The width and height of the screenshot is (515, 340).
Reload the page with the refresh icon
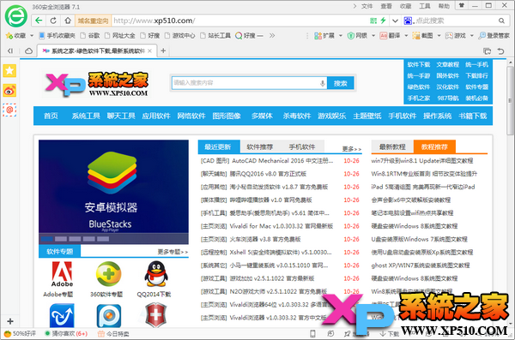click(x=53, y=21)
